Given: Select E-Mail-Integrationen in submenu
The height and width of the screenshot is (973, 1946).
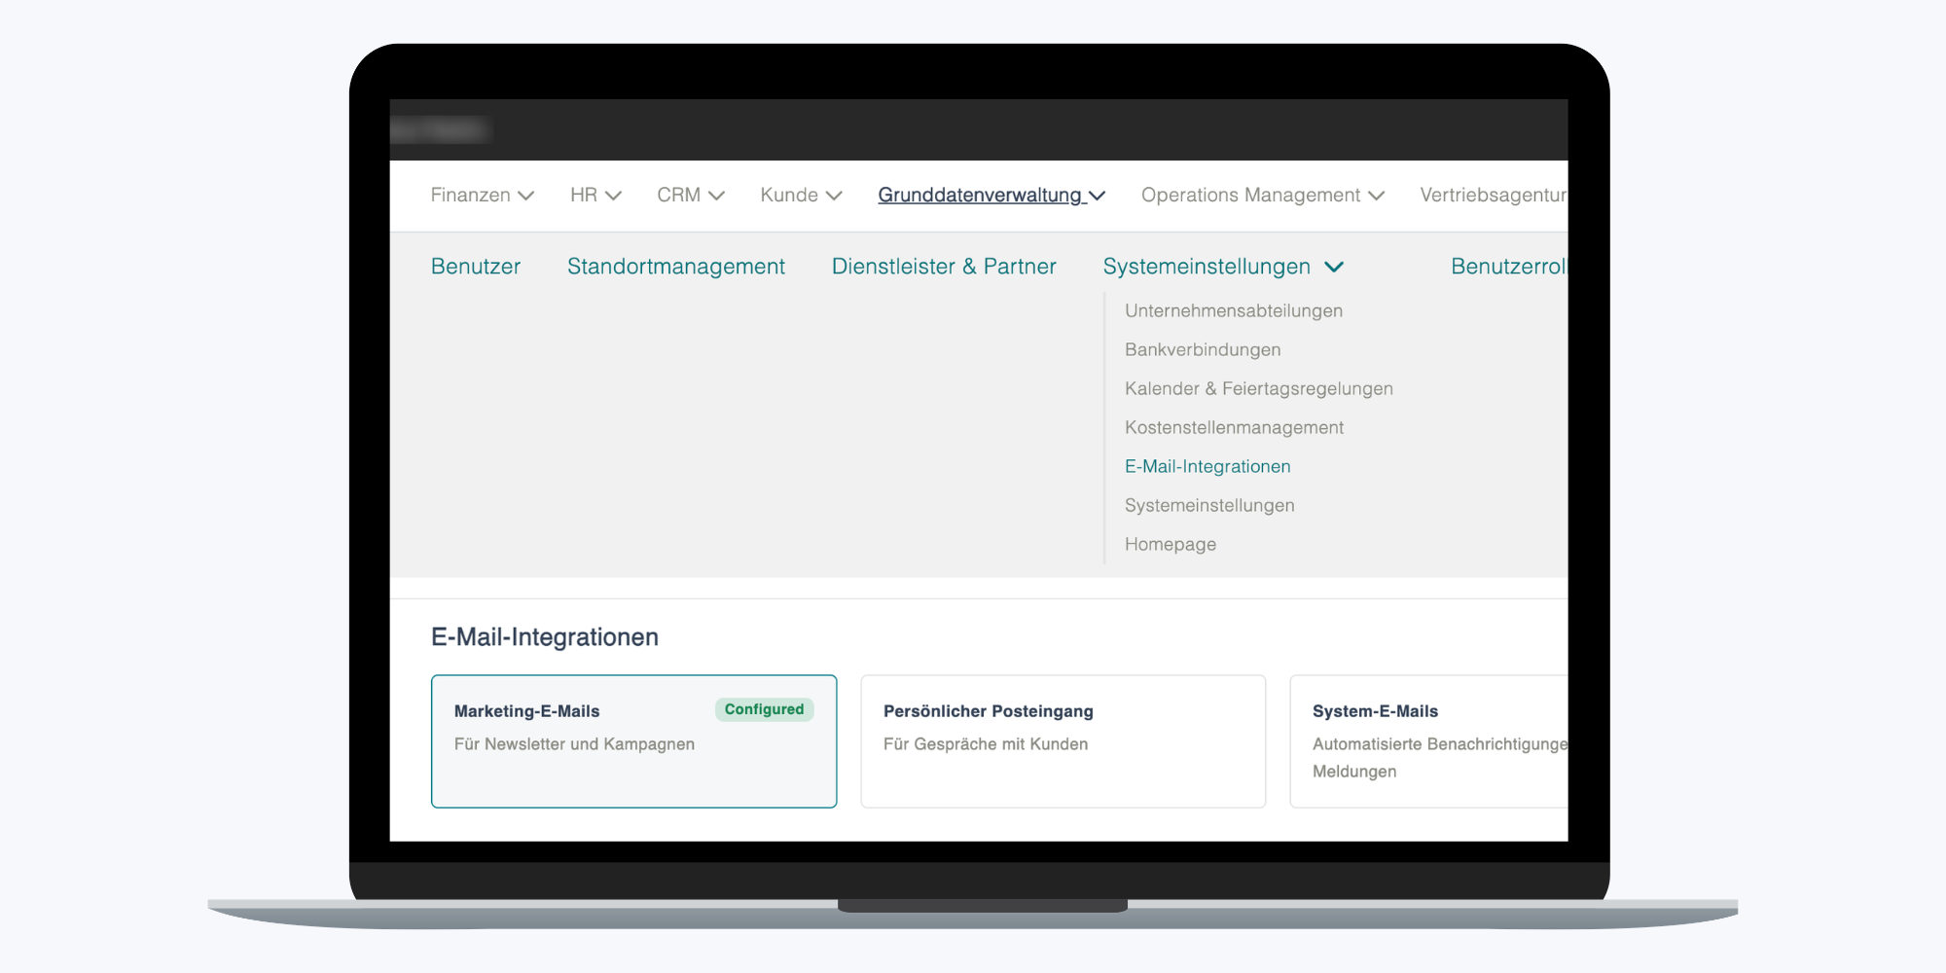Looking at the screenshot, I should pos(1207,467).
